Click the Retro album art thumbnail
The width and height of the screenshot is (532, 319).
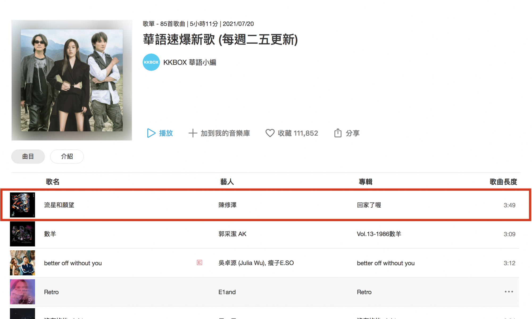[x=22, y=292]
